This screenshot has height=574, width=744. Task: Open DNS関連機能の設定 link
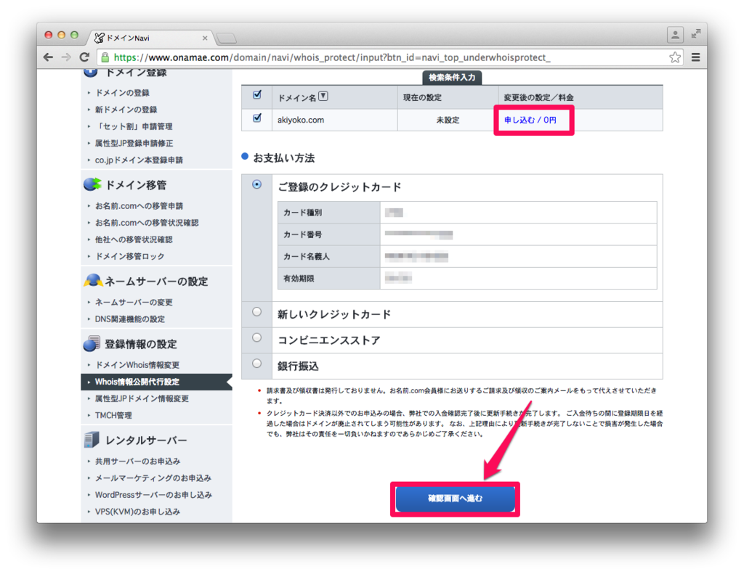pyautogui.click(x=130, y=319)
